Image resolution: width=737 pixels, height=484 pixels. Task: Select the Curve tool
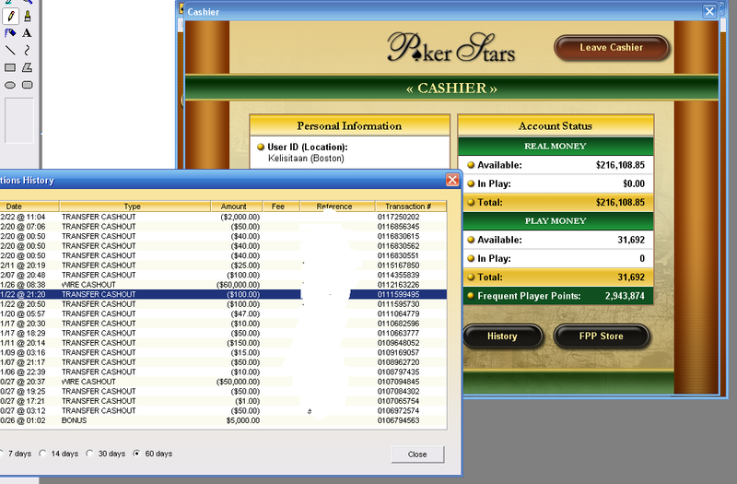tap(28, 51)
